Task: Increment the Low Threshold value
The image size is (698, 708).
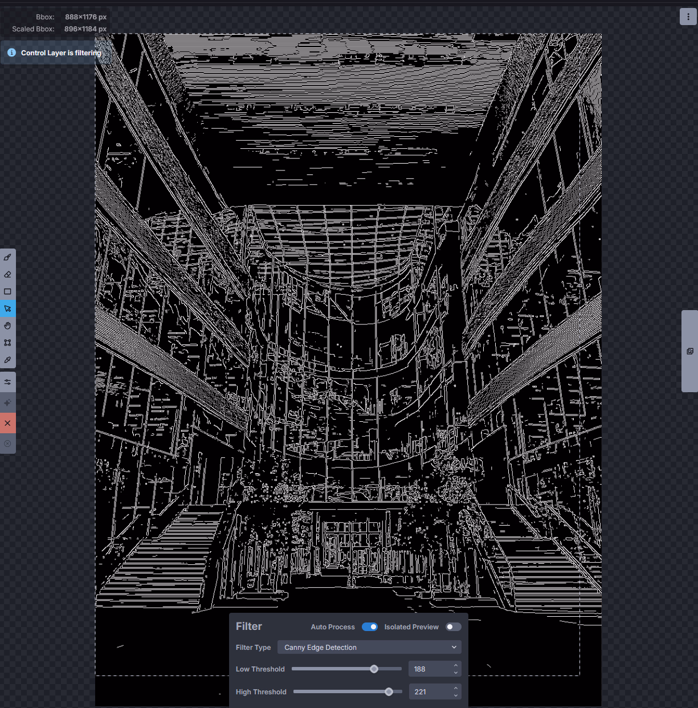Action: [x=455, y=666]
